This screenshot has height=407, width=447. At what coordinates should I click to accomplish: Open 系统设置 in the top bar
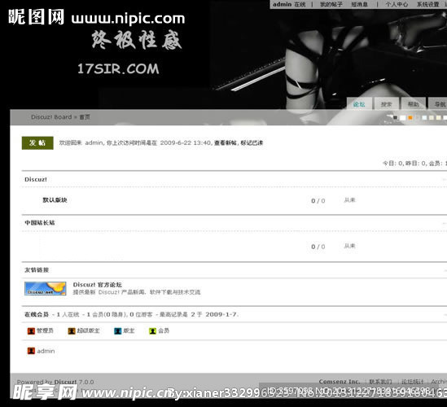pyautogui.click(x=428, y=4)
